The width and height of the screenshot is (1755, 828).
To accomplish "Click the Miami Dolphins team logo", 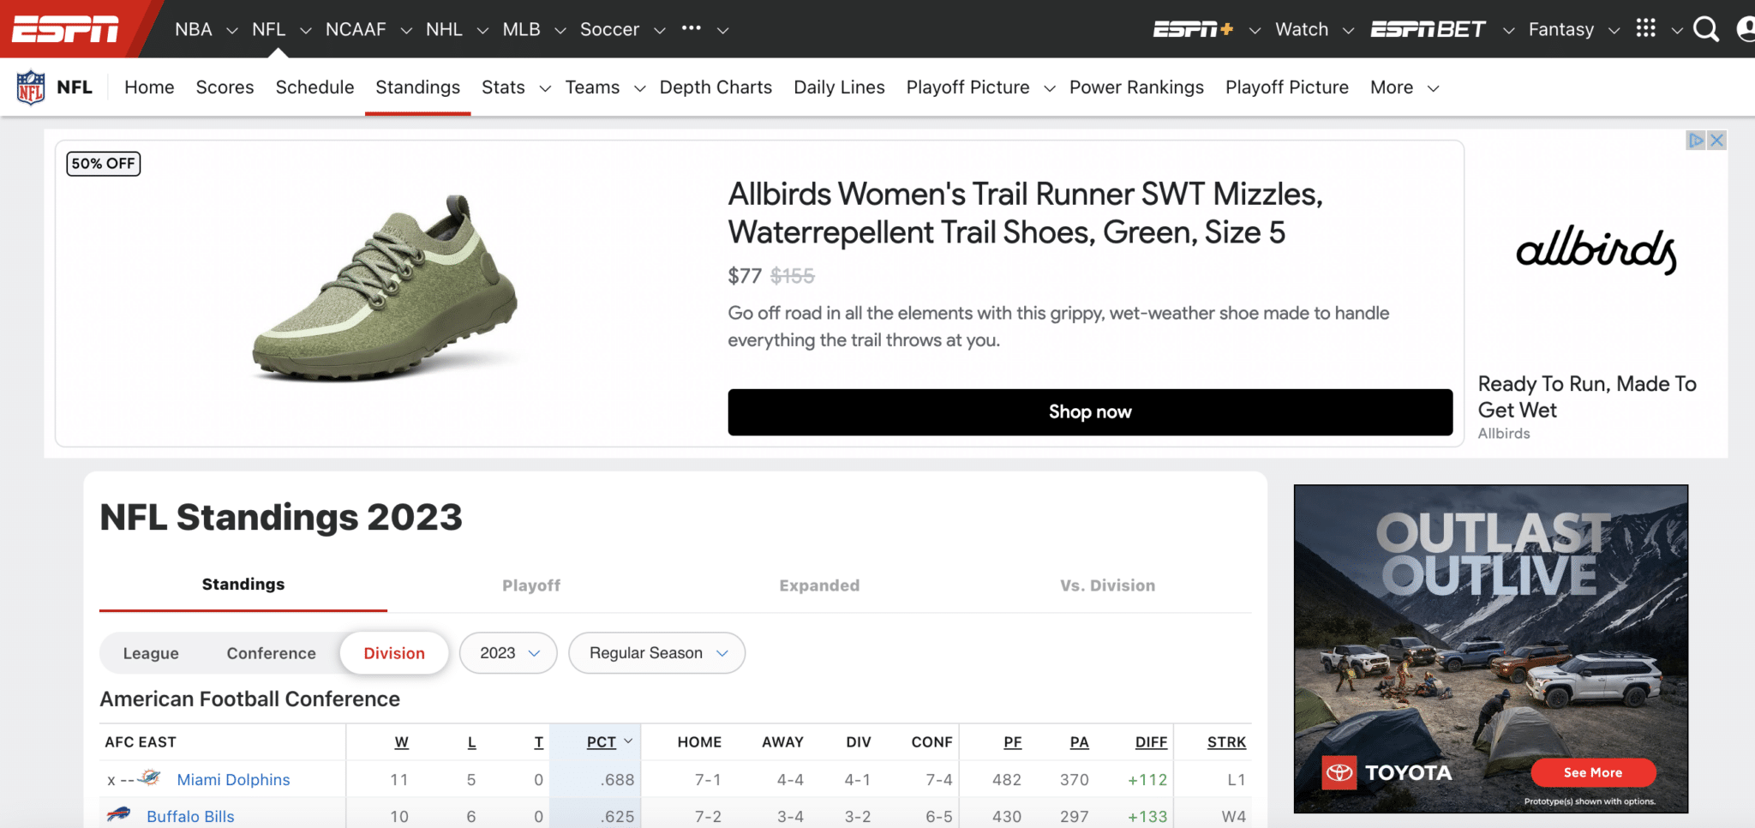I will click(150, 778).
